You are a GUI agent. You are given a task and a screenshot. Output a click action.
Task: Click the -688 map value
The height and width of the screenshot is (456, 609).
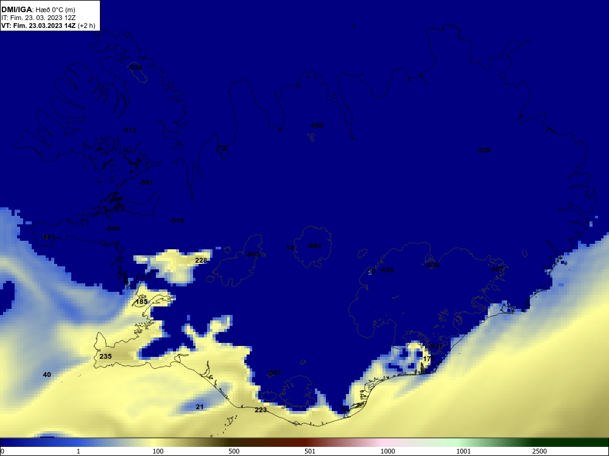point(317,125)
